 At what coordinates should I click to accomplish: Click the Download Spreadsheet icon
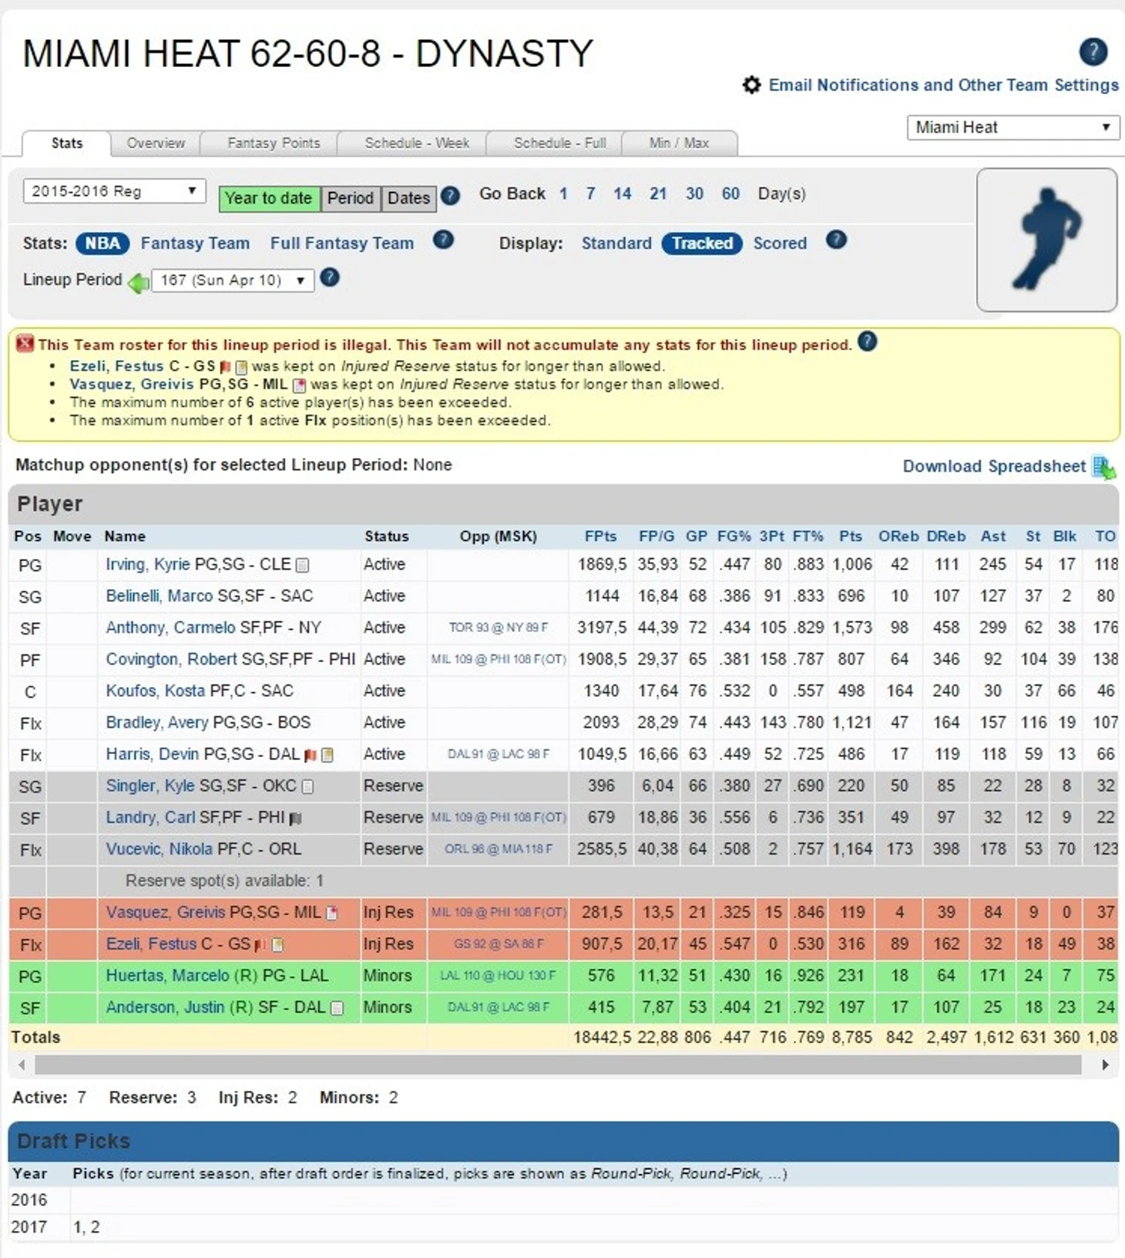(x=1104, y=467)
